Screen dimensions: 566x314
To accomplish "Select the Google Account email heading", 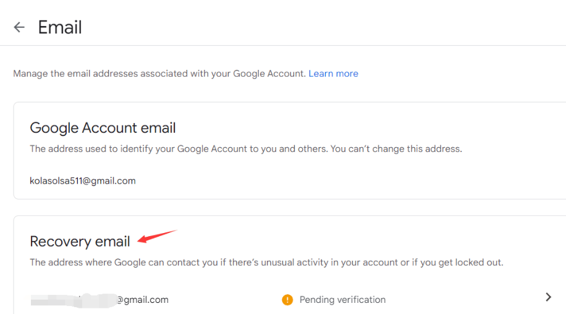I will coord(103,128).
